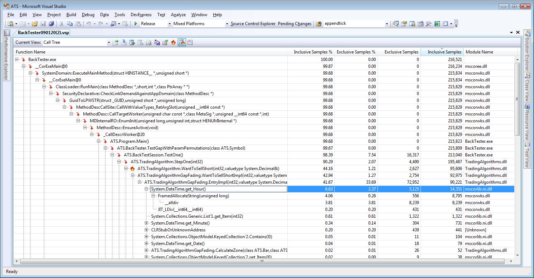Click the Paste clipboard icon

point(78,24)
